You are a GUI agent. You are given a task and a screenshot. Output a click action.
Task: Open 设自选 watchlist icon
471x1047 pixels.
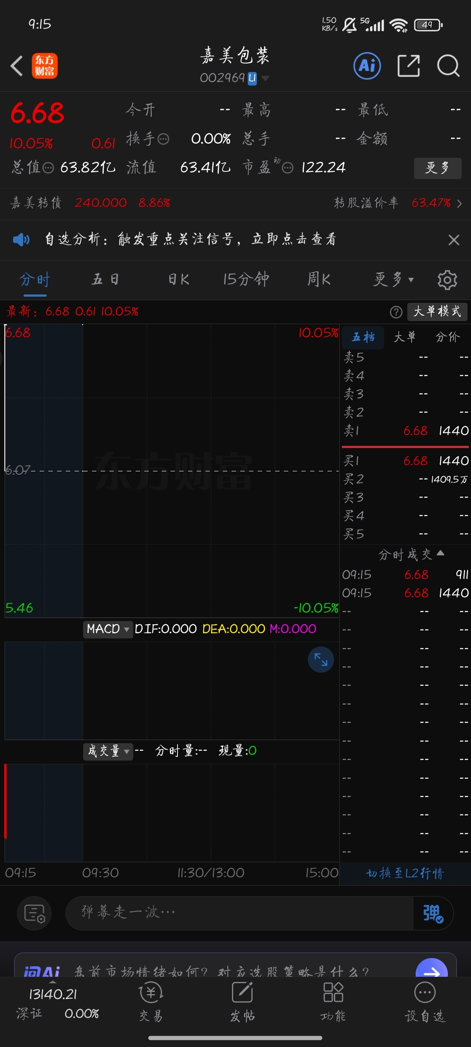tap(425, 1002)
